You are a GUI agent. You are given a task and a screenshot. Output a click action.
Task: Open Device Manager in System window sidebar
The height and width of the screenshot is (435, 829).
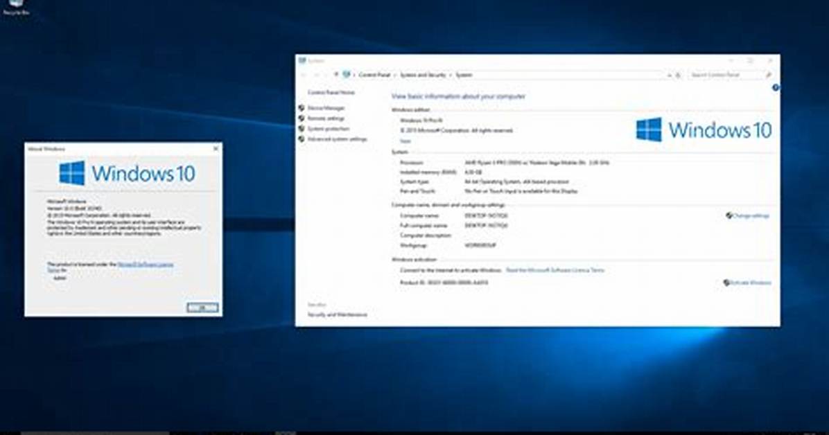326,108
